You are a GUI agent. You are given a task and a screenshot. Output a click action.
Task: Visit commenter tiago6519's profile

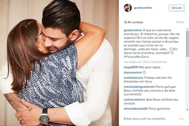click(x=131, y=67)
